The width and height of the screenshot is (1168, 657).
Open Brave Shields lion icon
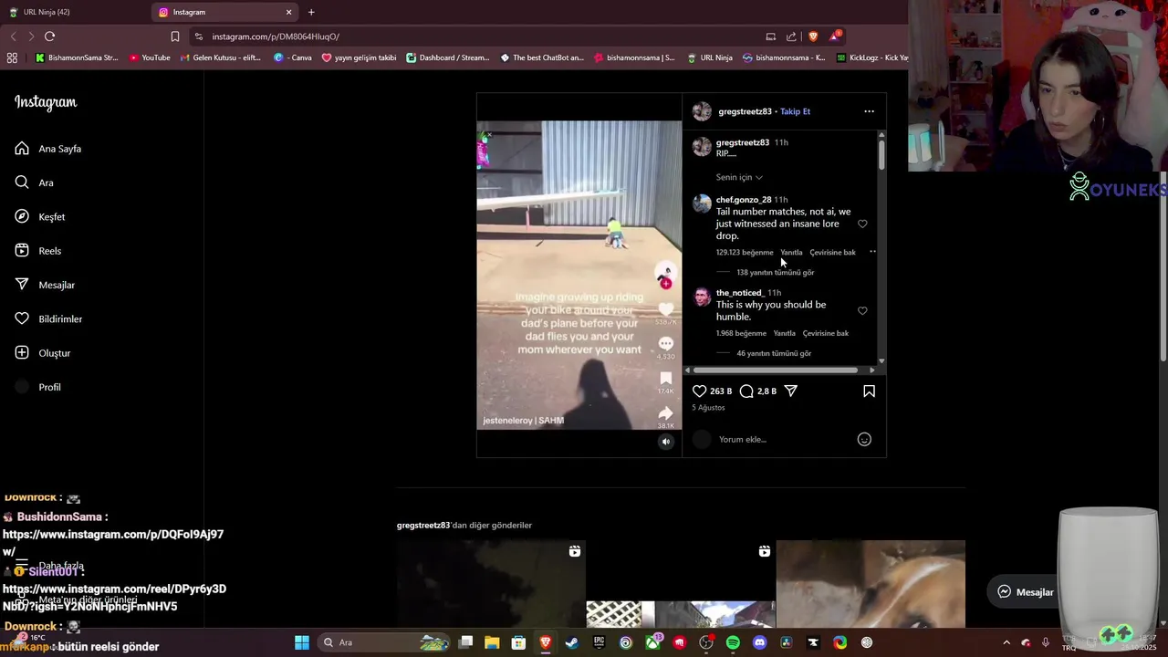pyautogui.click(x=813, y=36)
